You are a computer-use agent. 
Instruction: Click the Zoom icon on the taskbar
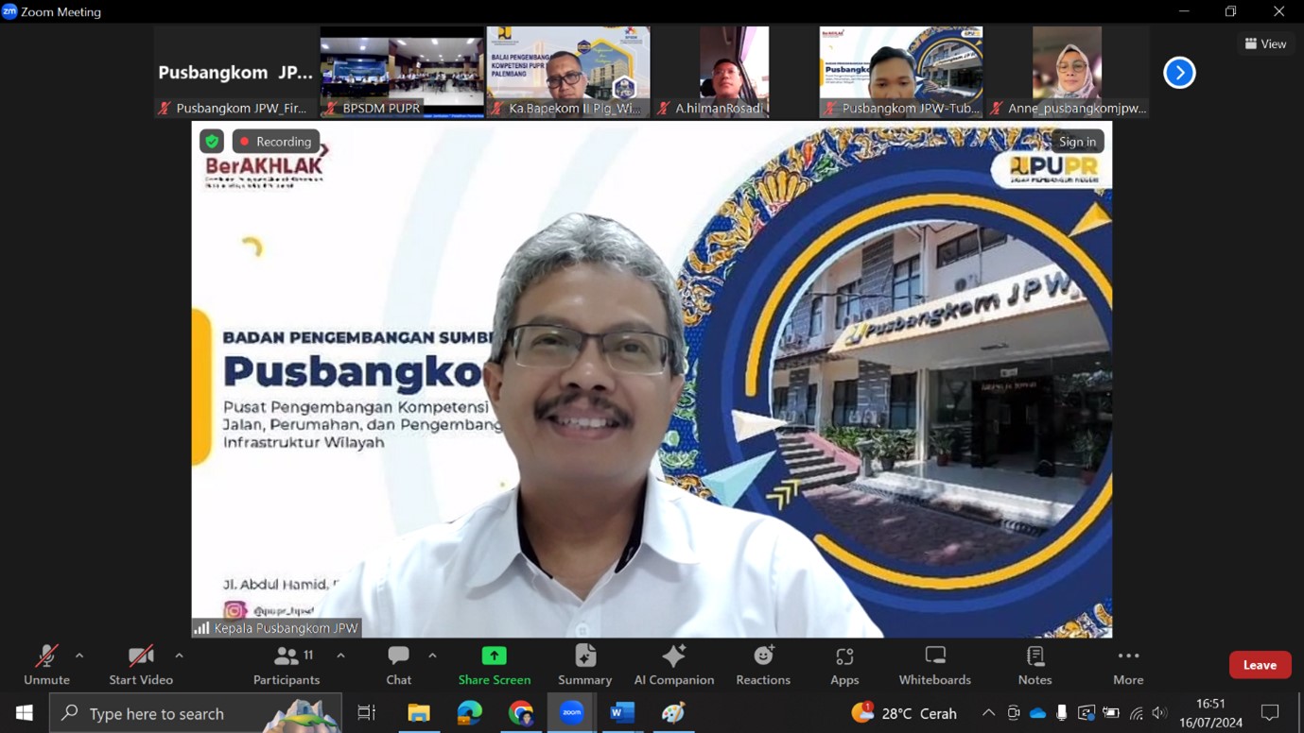[571, 713]
